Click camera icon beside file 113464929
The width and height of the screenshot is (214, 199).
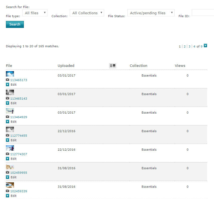tap(8, 117)
